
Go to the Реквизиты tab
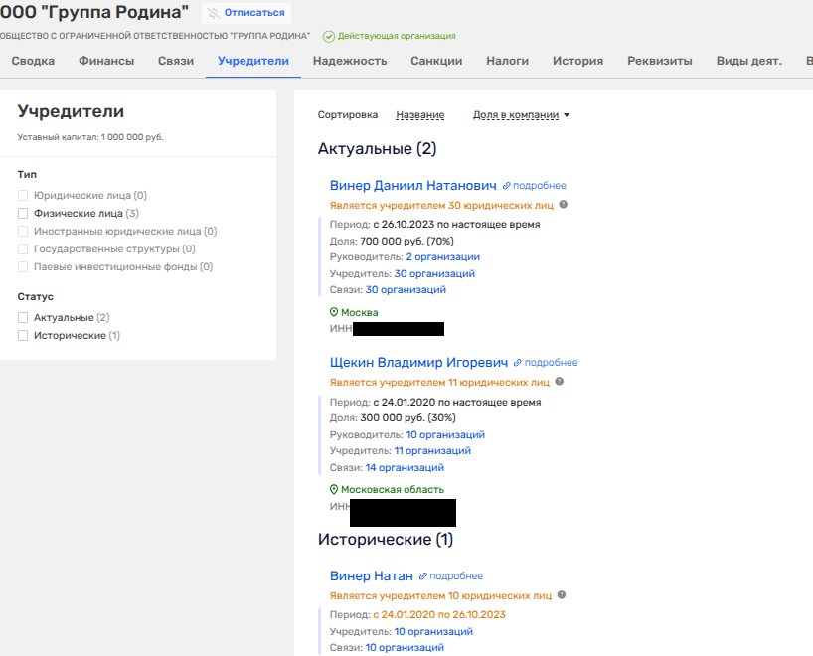click(659, 61)
